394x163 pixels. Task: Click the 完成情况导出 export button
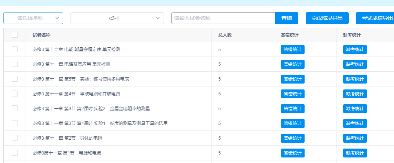327,18
